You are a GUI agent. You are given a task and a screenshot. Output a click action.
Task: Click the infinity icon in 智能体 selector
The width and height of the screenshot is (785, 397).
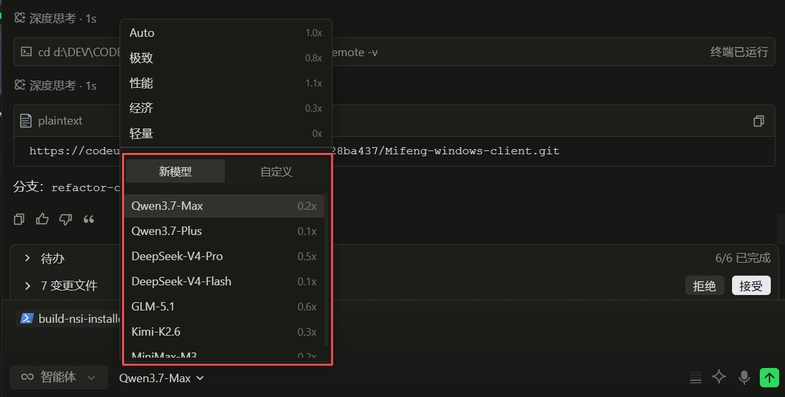(28, 377)
